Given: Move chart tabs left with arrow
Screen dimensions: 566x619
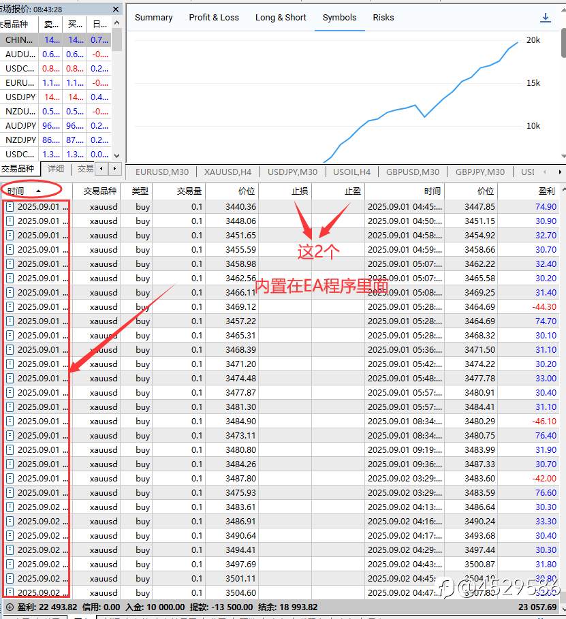Looking at the screenshot, I should 545,172.
